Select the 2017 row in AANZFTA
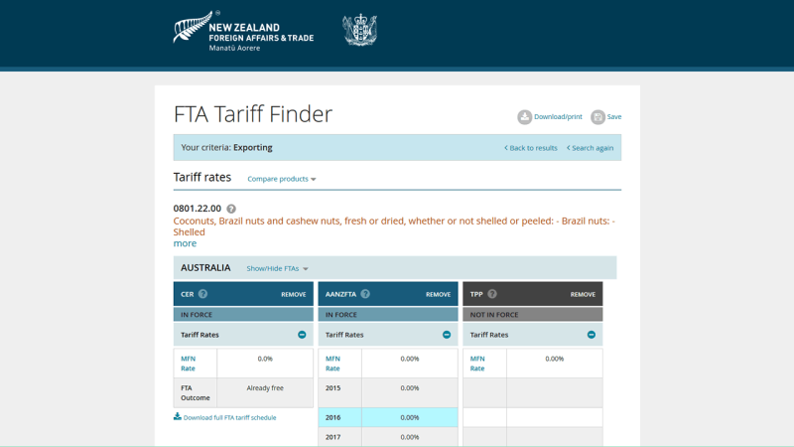The width and height of the screenshot is (794, 447). coord(388,437)
